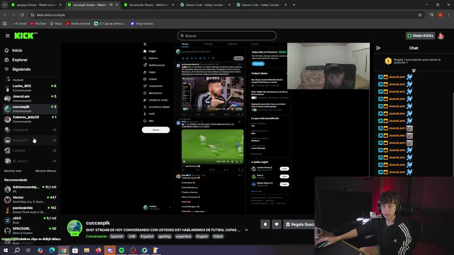Image resolution: width=454 pixels, height=255 pixels.
Task: Open Siguiendo in the sidebar
Action: tap(21, 69)
